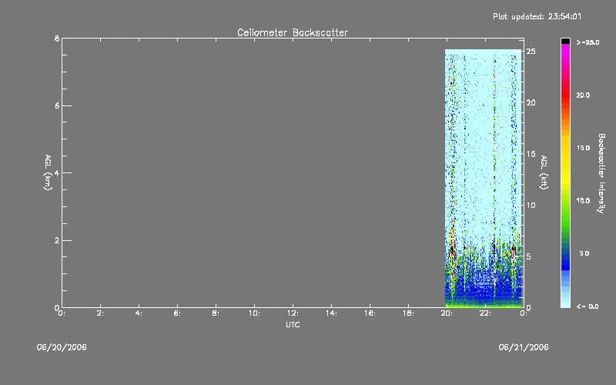
Task: Click the 'Ceilometer Backscatter' plot title
Action: (x=293, y=32)
